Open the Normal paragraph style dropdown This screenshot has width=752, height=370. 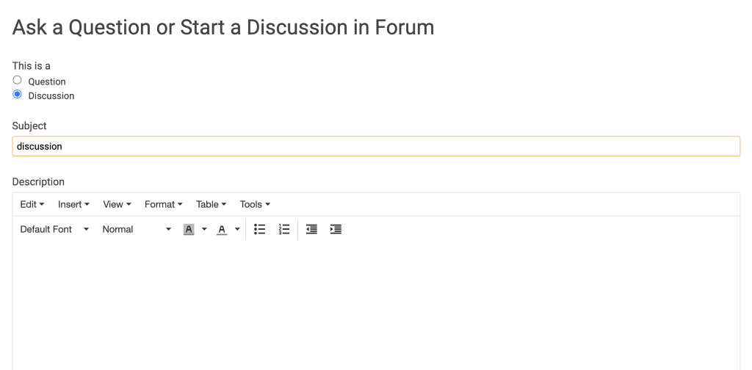click(137, 229)
